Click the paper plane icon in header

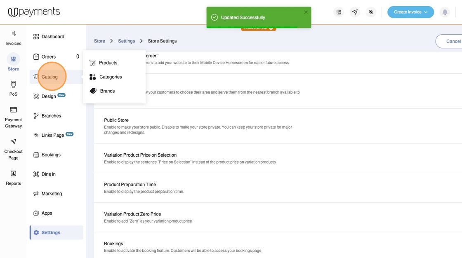coord(355,12)
